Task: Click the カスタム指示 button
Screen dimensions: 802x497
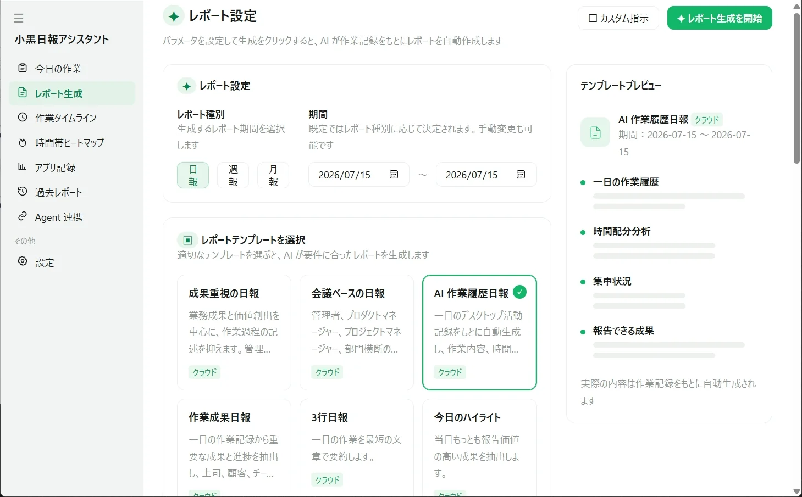Action: click(x=618, y=18)
